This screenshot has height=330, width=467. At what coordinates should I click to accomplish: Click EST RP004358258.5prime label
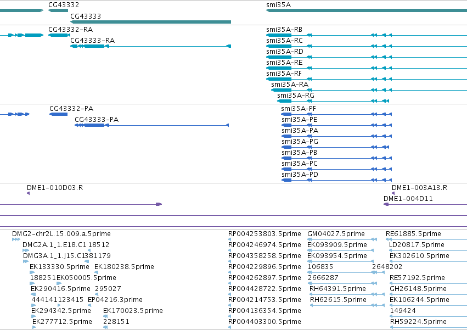click(x=265, y=256)
